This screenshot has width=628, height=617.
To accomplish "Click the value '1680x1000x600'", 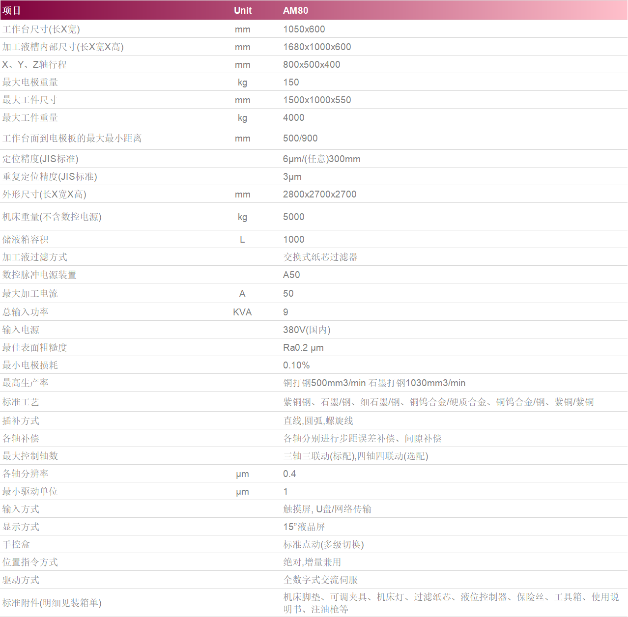I will point(317,47).
